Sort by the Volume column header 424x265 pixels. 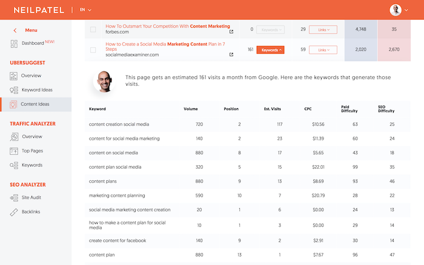pyautogui.click(x=191, y=109)
